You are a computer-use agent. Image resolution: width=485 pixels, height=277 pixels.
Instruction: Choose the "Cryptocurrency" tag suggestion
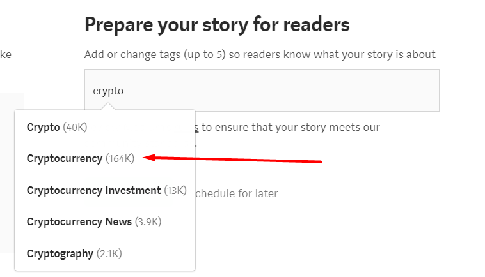[64, 158]
